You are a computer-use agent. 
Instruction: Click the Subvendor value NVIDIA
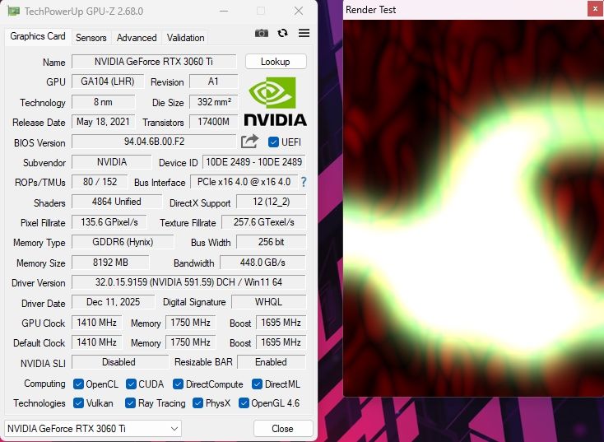point(112,162)
